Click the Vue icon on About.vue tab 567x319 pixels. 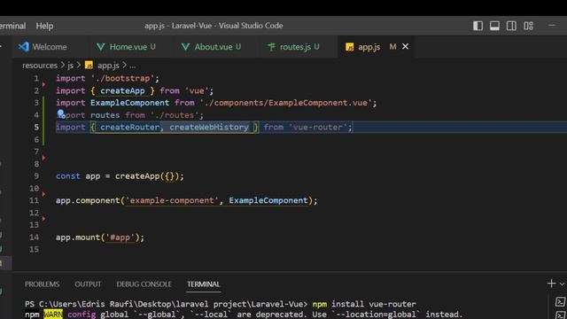185,47
